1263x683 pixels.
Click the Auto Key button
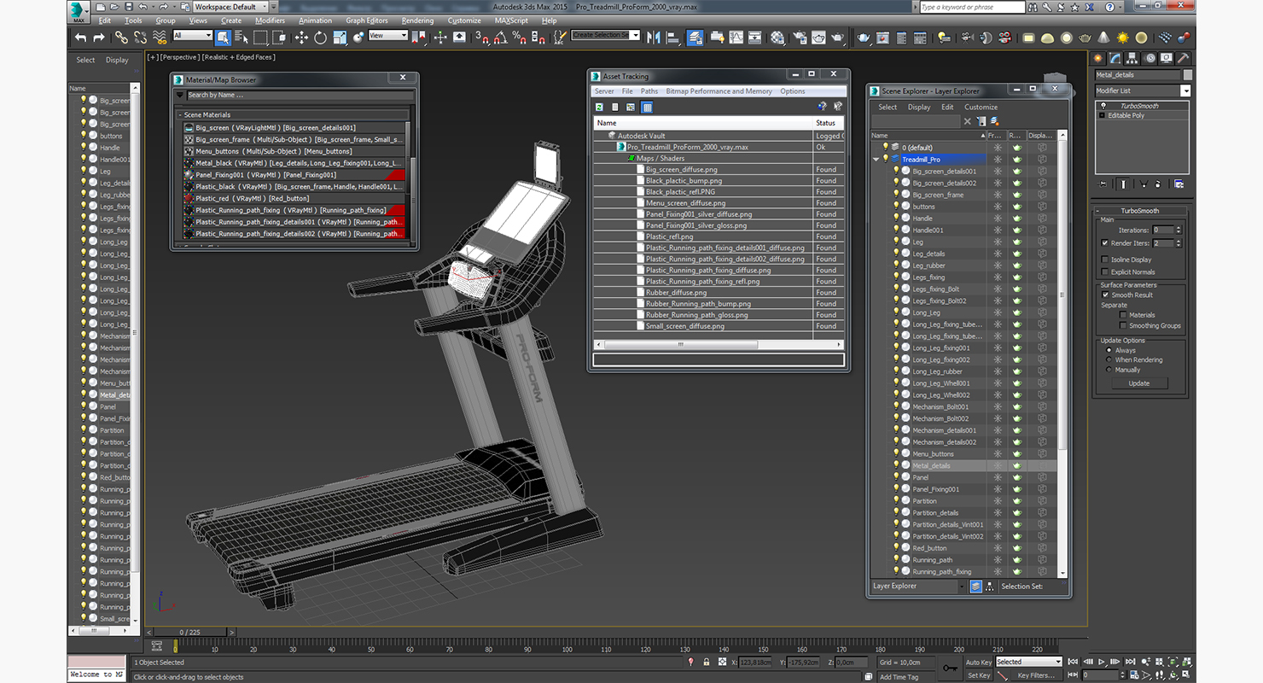point(979,662)
